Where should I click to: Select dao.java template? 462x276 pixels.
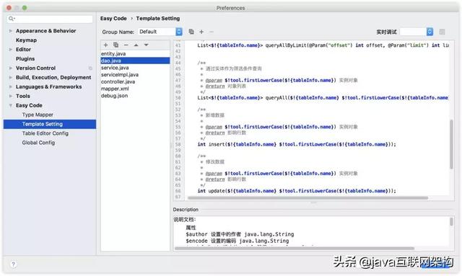click(x=135, y=61)
